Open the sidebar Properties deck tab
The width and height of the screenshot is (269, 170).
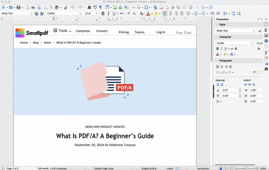coord(266,24)
